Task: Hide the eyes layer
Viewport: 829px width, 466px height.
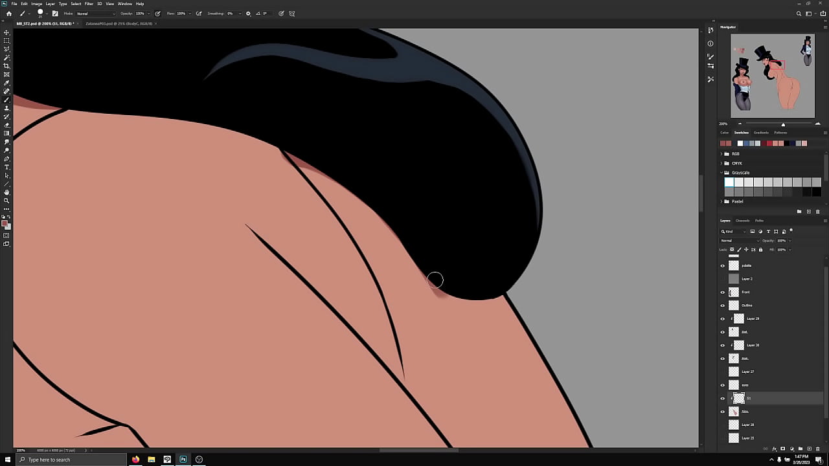Action: (x=723, y=385)
